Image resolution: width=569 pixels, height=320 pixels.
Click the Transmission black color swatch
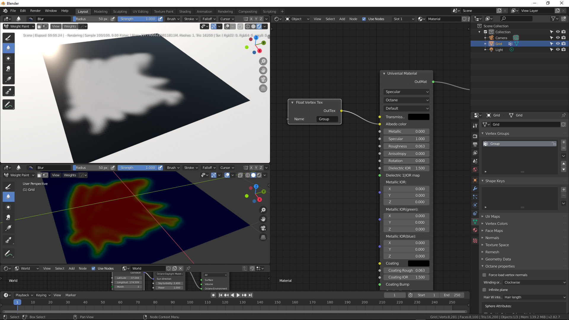click(418, 117)
